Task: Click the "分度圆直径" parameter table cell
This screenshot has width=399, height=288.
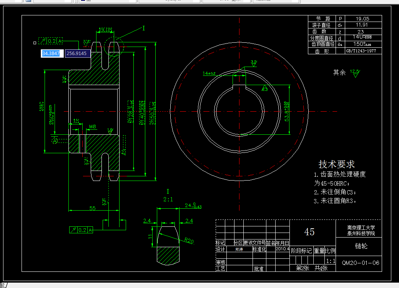Action: (x=322, y=38)
